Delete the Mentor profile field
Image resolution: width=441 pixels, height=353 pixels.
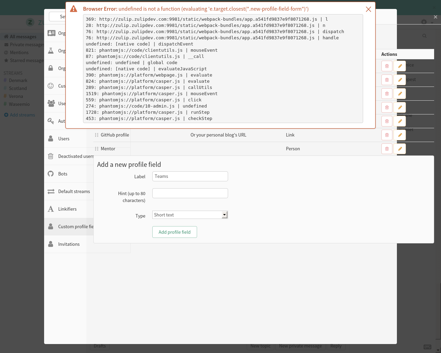pos(387,149)
